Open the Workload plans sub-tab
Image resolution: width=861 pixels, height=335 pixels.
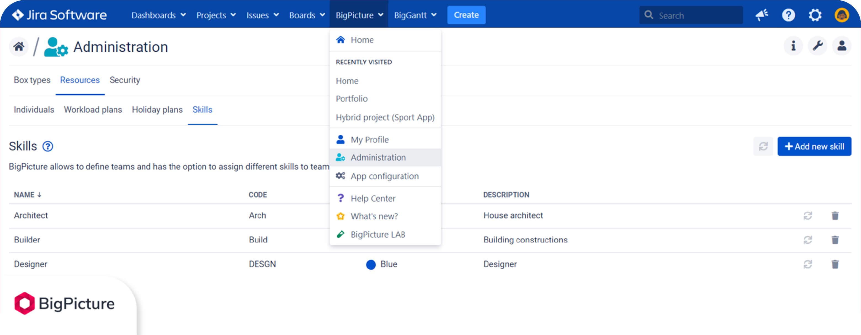point(93,110)
